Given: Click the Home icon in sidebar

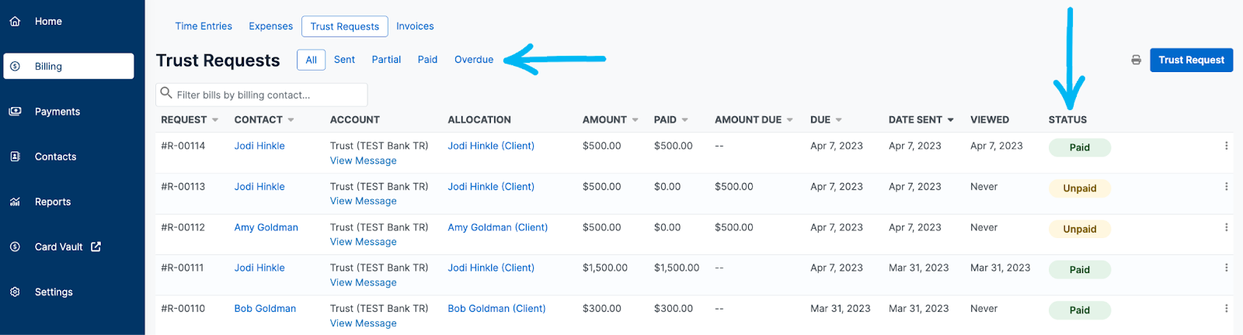Looking at the screenshot, I should [15, 22].
